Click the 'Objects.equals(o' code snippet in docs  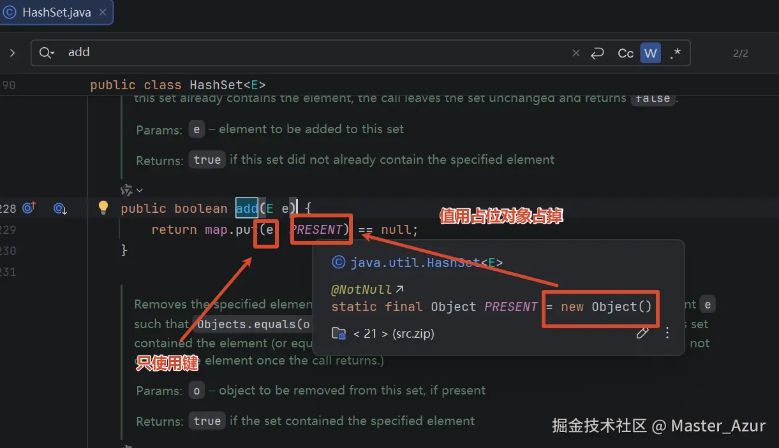254,324
